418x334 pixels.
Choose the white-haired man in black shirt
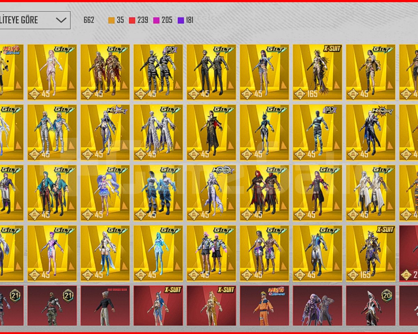click(105, 306)
